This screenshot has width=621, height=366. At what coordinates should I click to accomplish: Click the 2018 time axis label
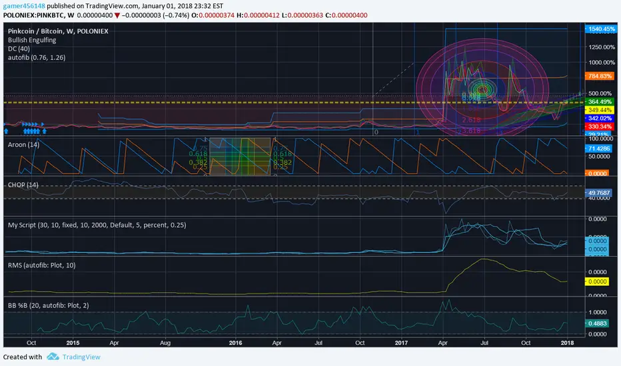[x=567, y=343]
